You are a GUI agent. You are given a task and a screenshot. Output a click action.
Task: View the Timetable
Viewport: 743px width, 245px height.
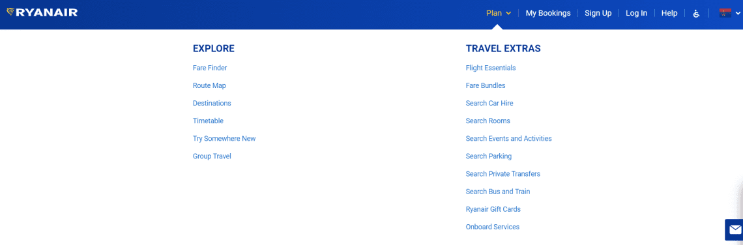tap(208, 121)
